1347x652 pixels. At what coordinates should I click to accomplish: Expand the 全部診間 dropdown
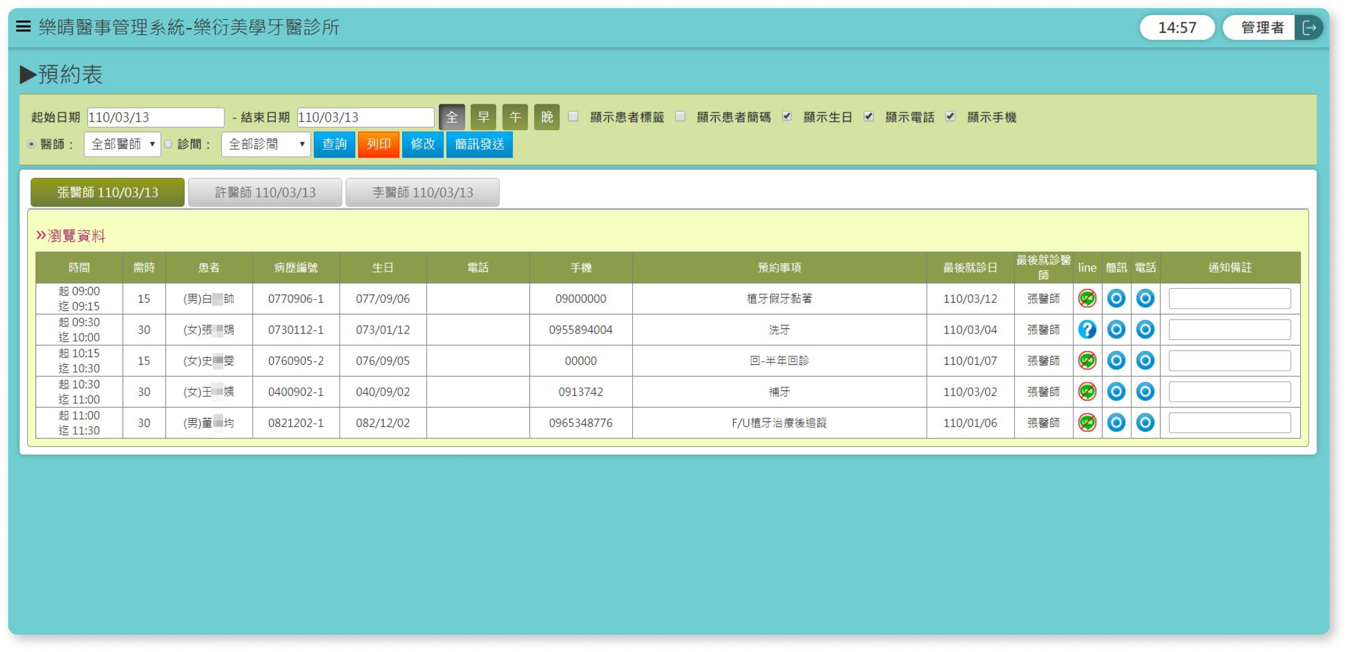[265, 144]
